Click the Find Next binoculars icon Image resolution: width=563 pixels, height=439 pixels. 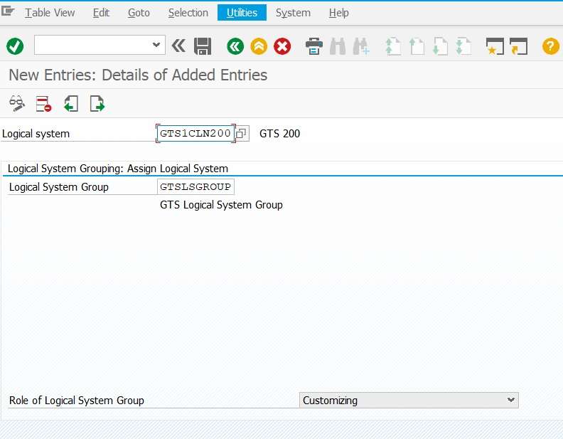[361, 46]
